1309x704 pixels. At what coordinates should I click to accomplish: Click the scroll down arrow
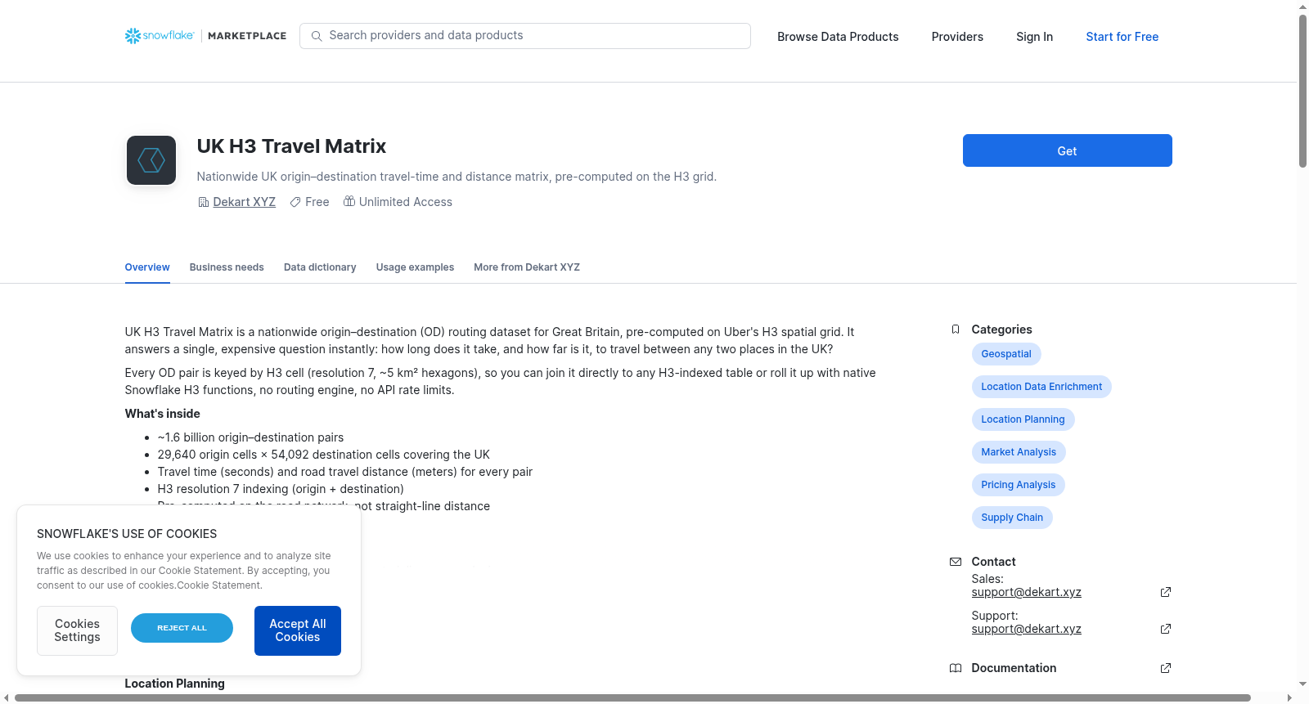[x=1302, y=684]
